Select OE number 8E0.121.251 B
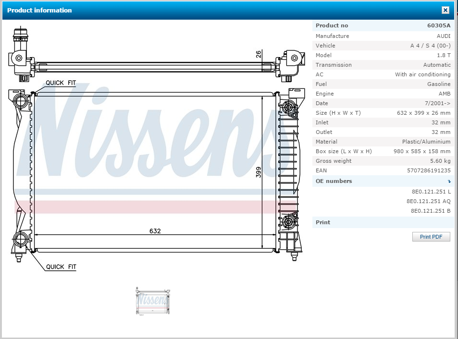Viewport: 458px width, 339px height. 431,211
